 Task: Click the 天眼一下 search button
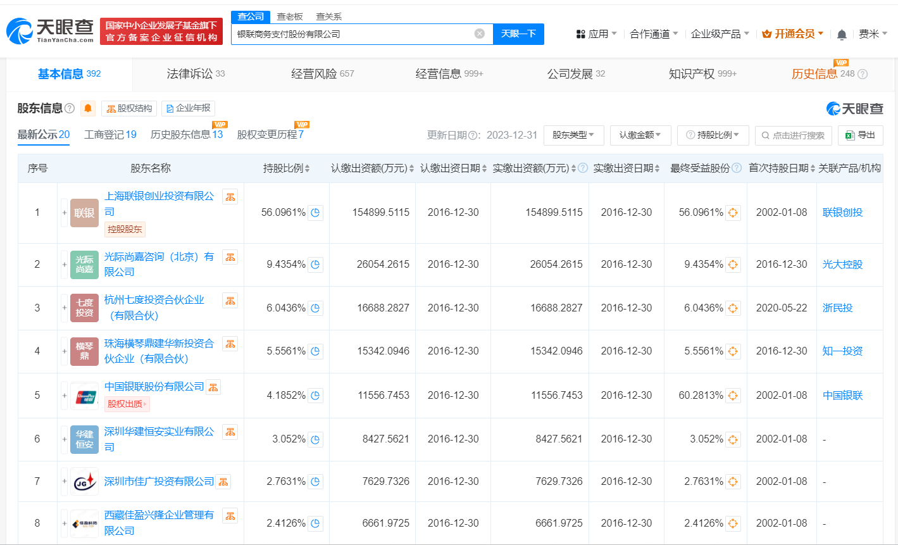[518, 34]
